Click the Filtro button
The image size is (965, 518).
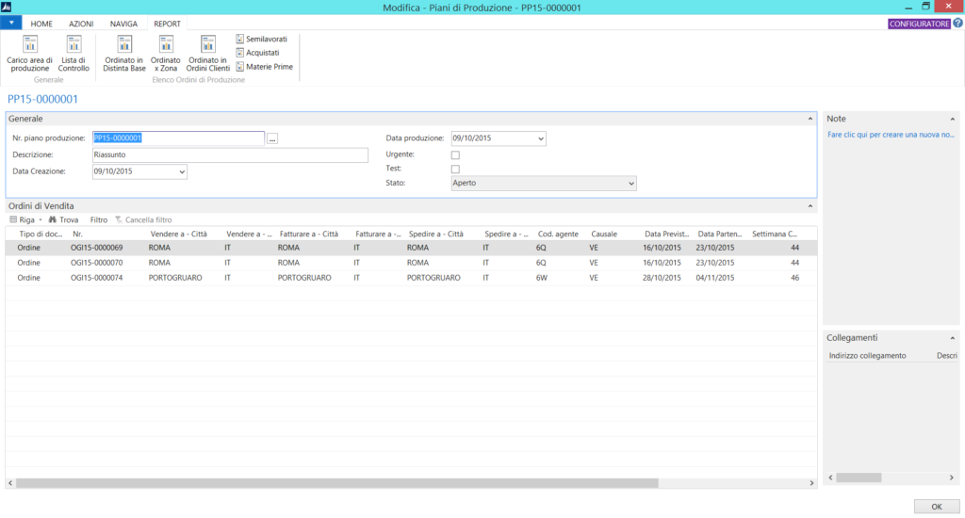[x=98, y=219]
